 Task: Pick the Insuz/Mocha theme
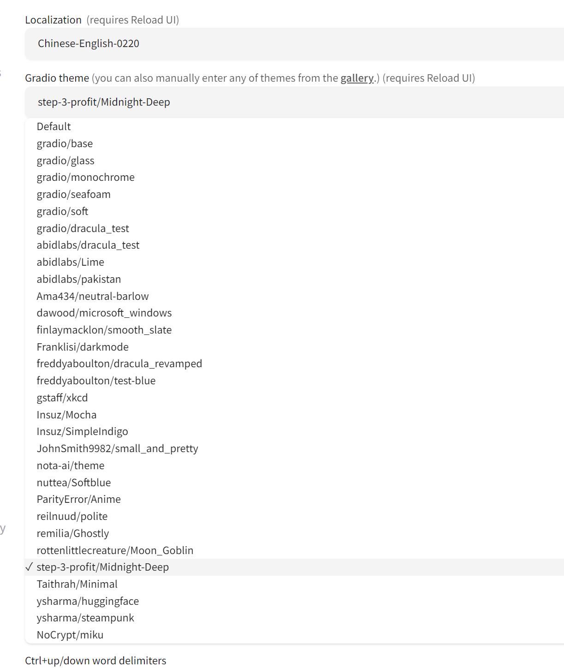[67, 415]
